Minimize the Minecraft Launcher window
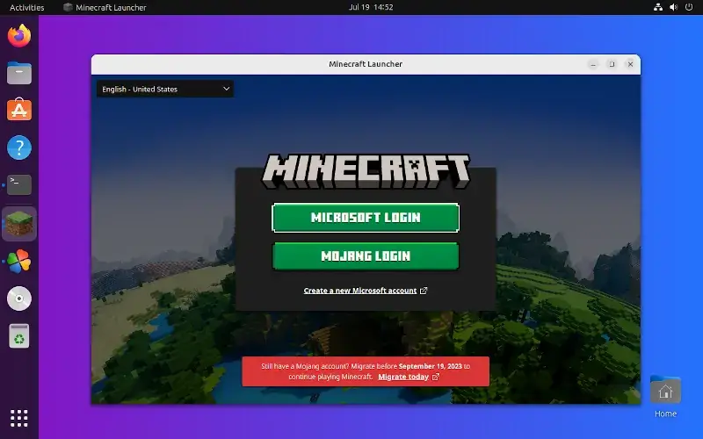 click(593, 64)
